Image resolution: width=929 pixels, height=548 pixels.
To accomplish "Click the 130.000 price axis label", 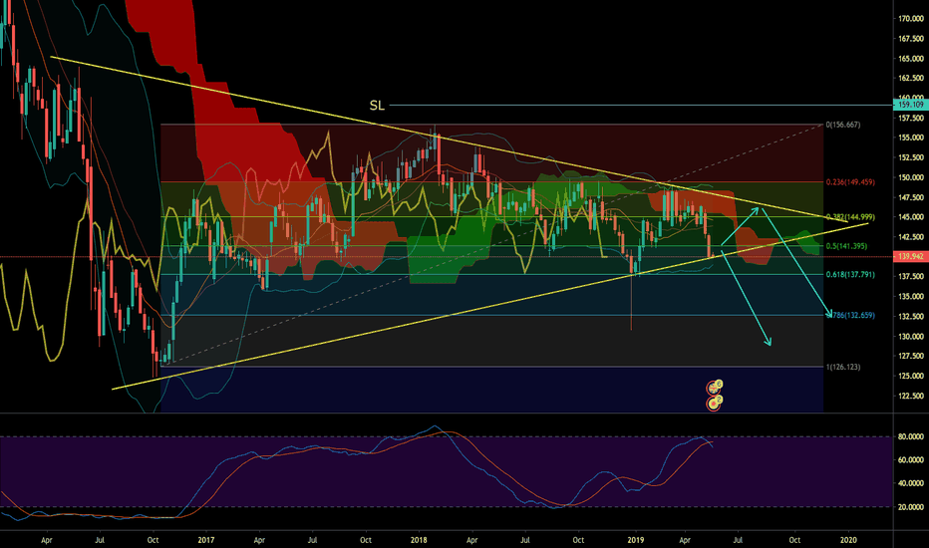I will (911, 337).
